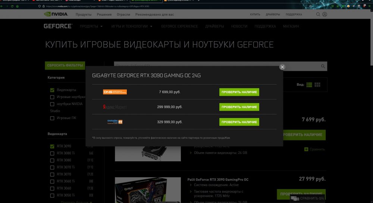Open НОВОСТИ in GeForce navigation
This screenshot has height=203, width=373.
(239, 26)
